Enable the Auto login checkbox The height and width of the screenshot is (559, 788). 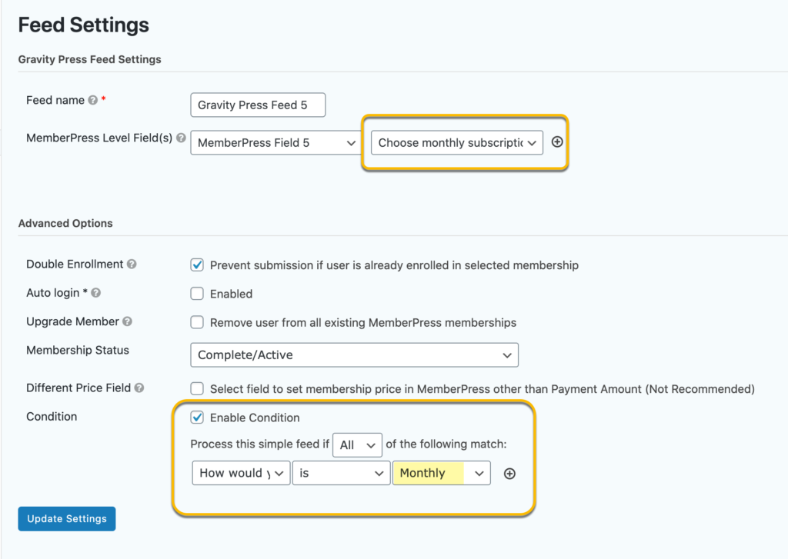[197, 293]
